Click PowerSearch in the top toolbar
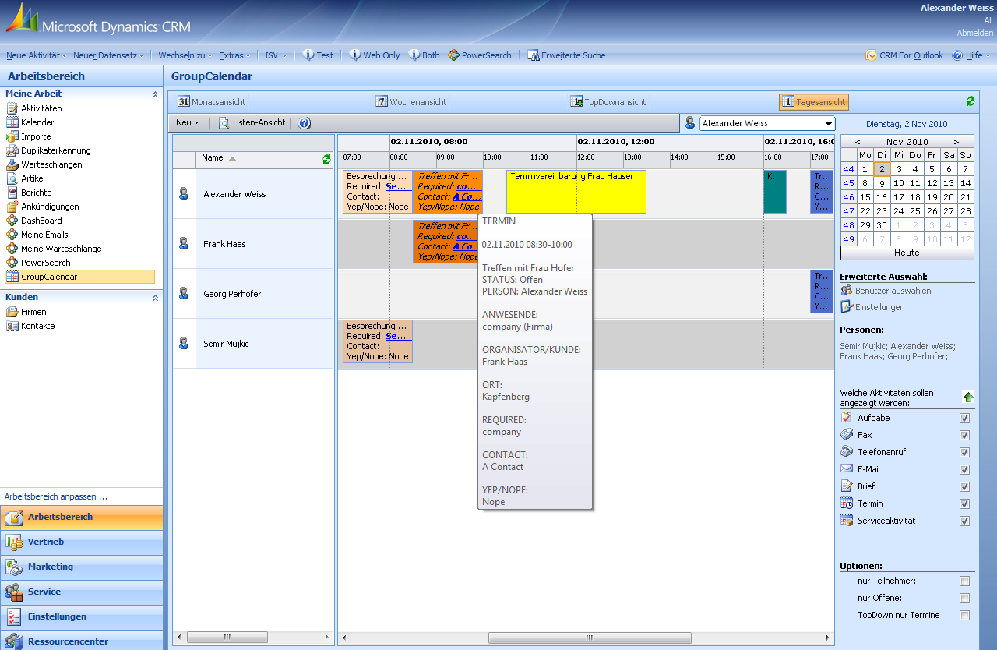Viewport: 997px width, 650px height. [x=480, y=55]
